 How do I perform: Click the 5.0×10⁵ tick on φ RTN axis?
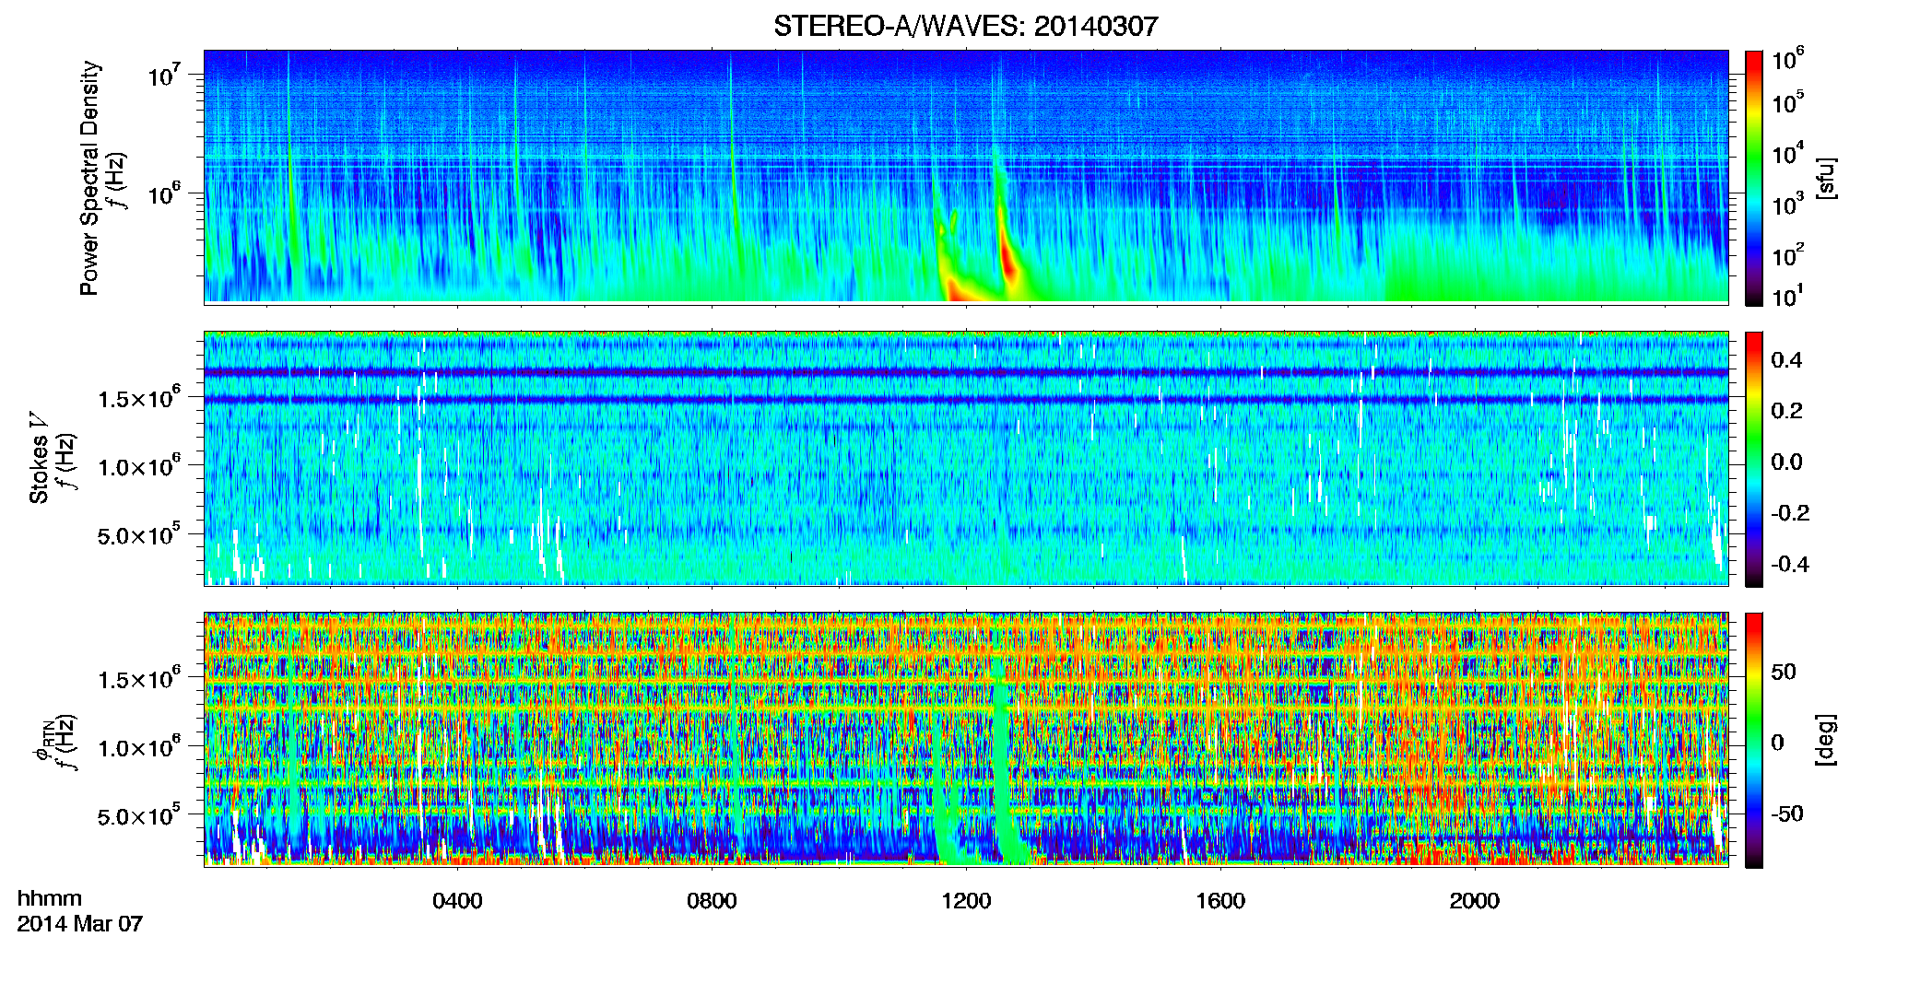138,815
